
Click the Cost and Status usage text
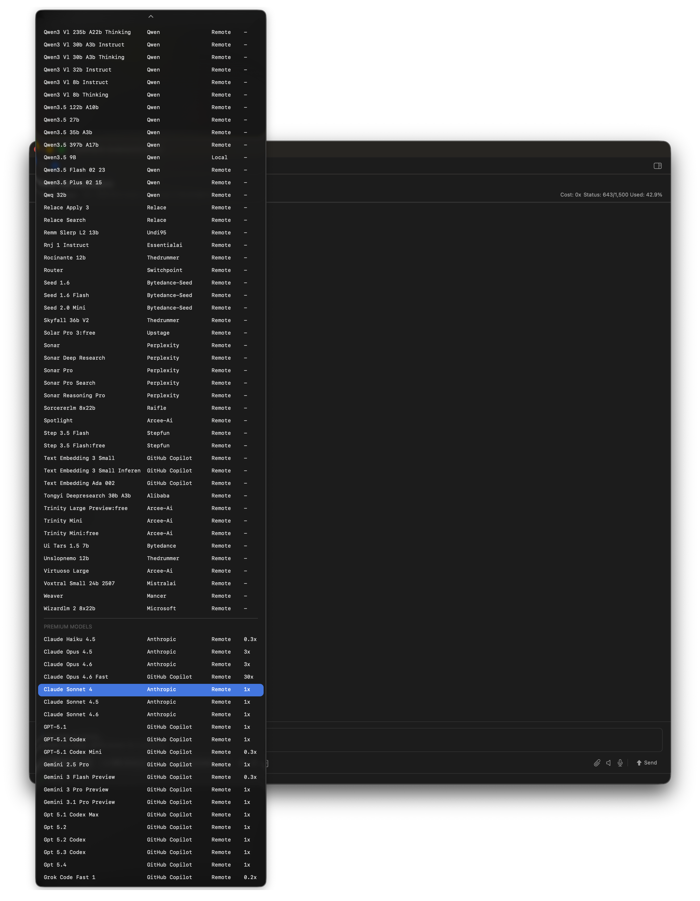[x=611, y=195]
